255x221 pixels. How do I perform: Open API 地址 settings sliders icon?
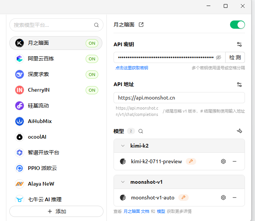coord(239,85)
